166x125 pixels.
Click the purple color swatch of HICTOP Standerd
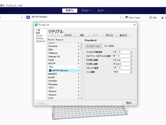tap(50, 71)
